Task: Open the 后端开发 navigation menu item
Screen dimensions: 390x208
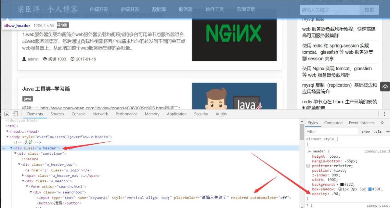Action: [x=130, y=9]
